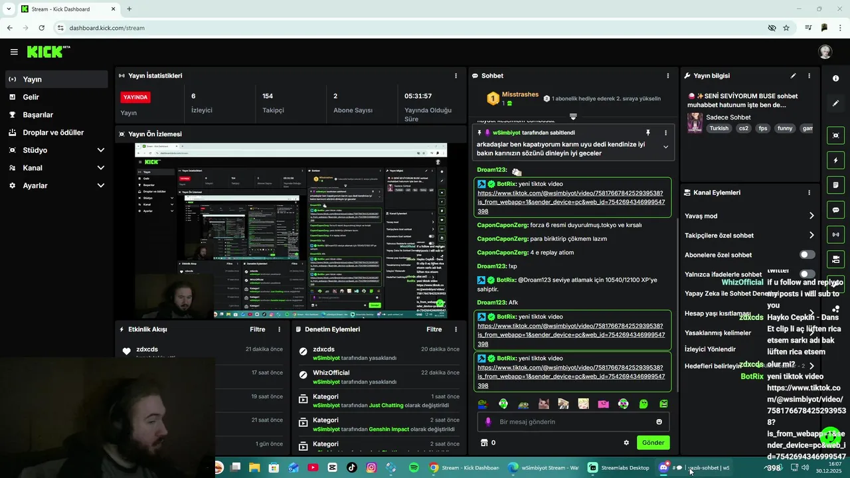Focus the Bir mesaj gönderin input
Image resolution: width=850 pixels, height=478 pixels.
[x=574, y=422]
